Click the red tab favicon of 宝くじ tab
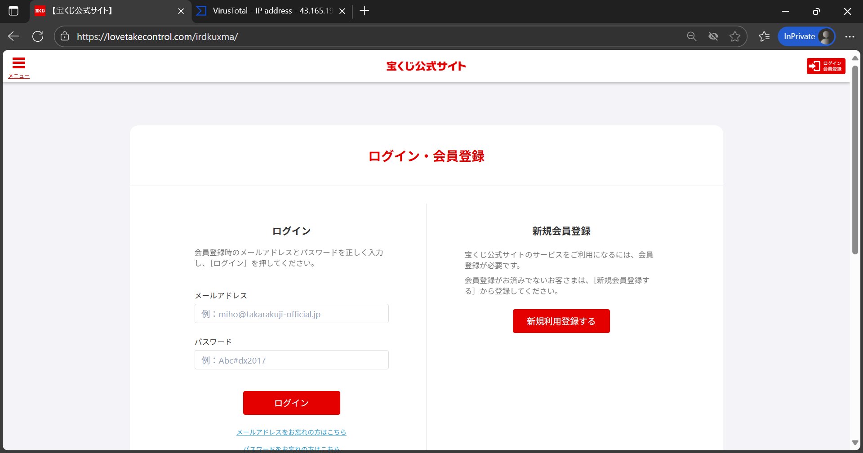The image size is (863, 453). [x=40, y=11]
